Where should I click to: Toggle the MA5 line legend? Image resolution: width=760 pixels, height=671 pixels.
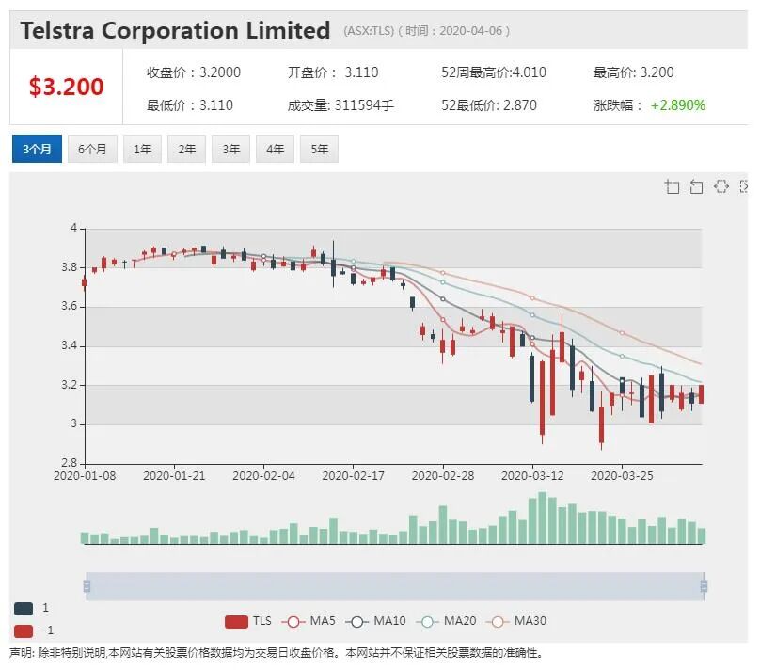click(x=309, y=621)
